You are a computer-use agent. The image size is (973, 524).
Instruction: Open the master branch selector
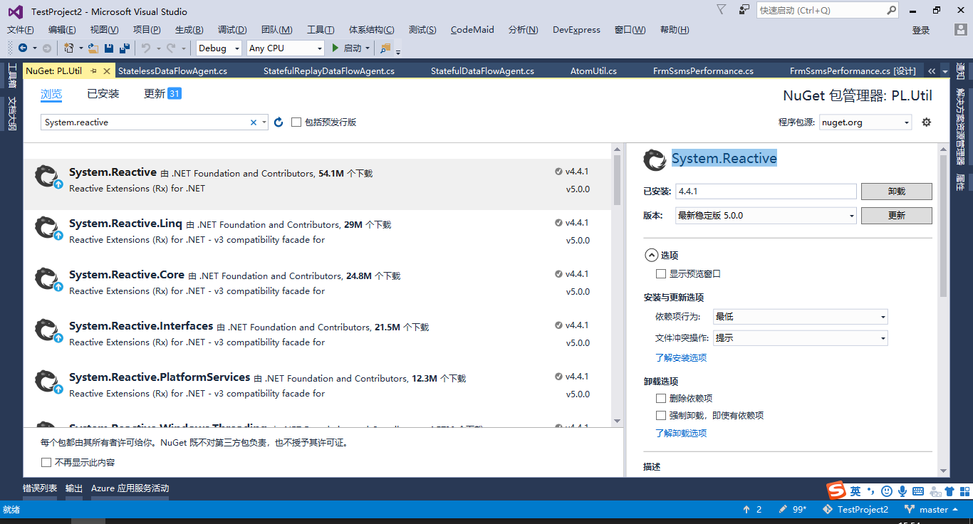coord(932,510)
